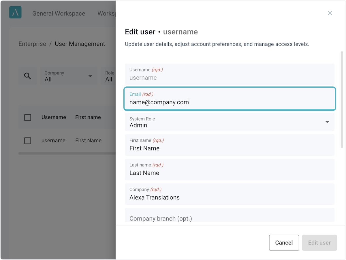Toggle the select-all checkbox in table header

(x=28, y=117)
